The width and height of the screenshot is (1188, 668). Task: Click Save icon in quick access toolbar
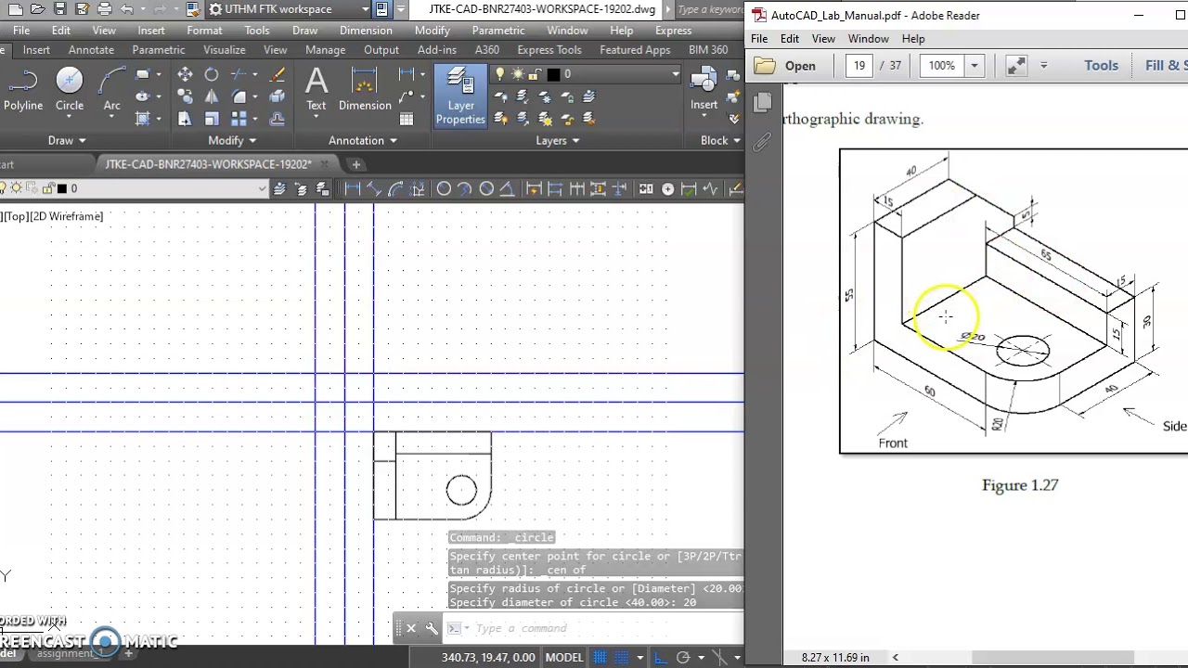tap(59, 9)
